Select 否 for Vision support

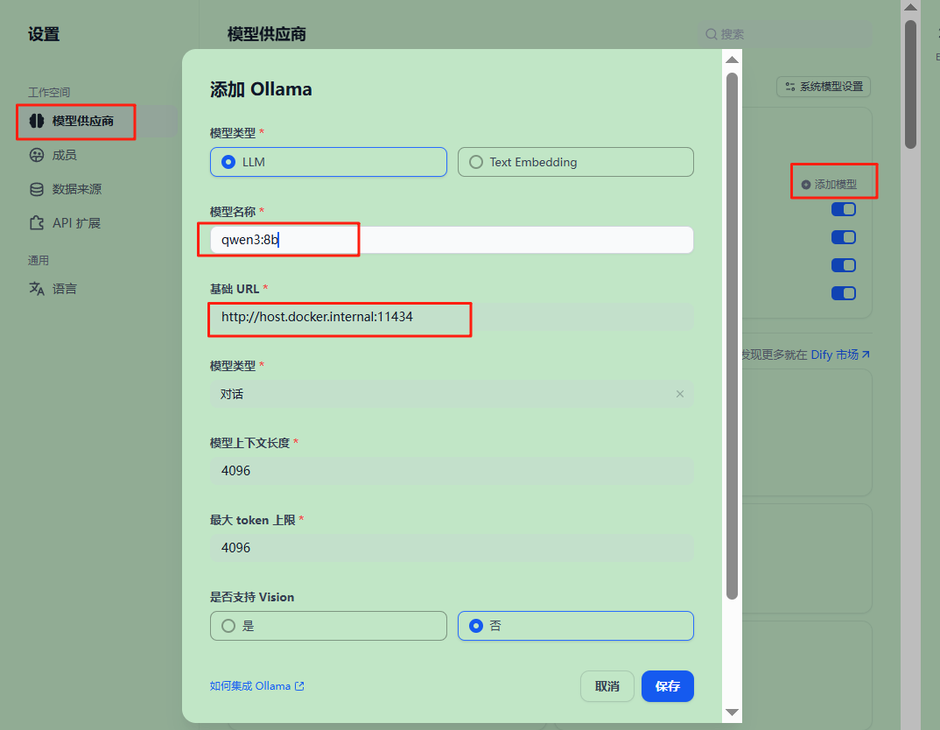pyautogui.click(x=576, y=626)
